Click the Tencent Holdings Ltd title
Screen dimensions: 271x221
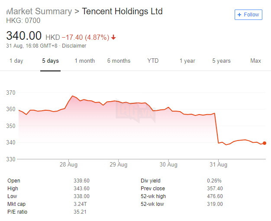pos(122,11)
